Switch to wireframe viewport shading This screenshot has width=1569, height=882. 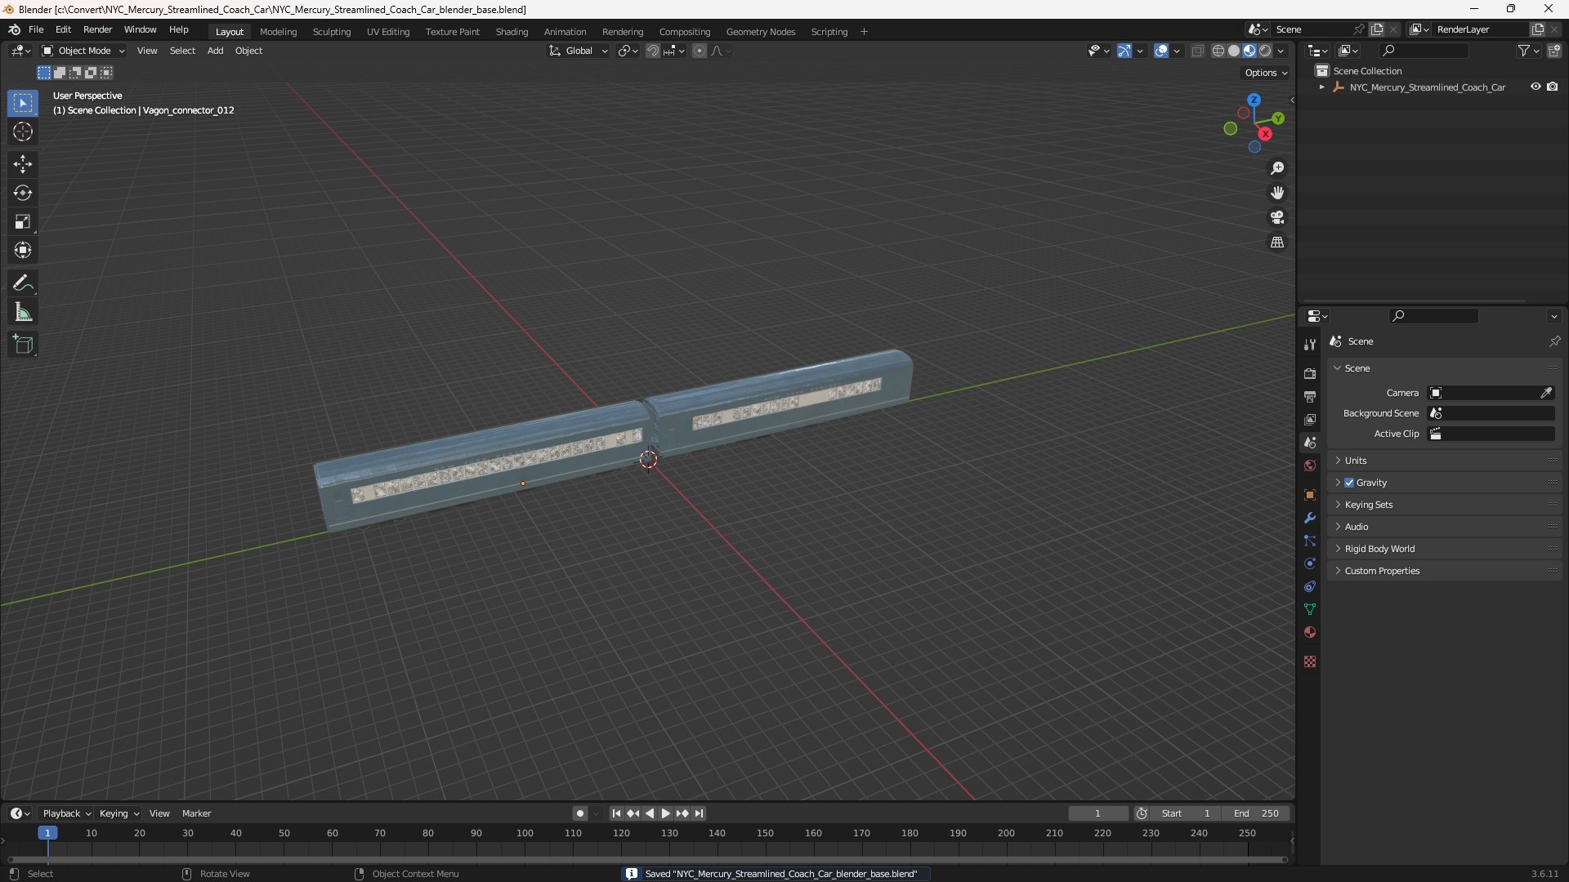pyautogui.click(x=1218, y=51)
